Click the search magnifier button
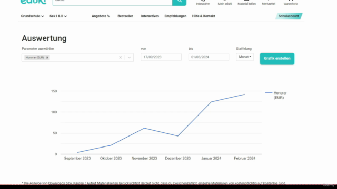Image resolution: width=337 pixels, height=189 pixels. pos(179,2)
